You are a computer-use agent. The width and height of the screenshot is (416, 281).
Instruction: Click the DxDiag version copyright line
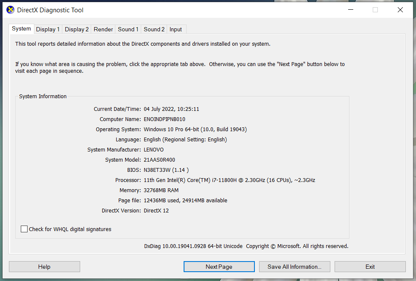tap(246, 246)
